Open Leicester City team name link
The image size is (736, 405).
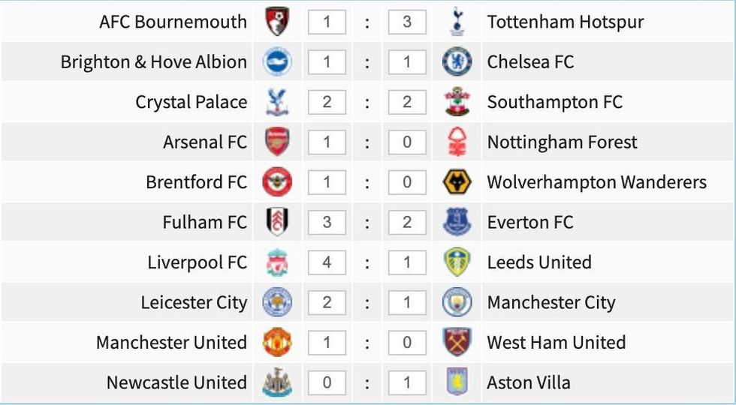point(194,302)
